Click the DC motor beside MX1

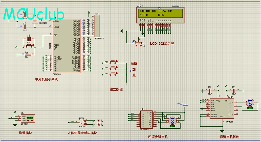250,102
